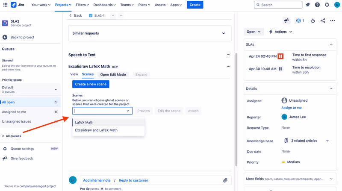342x191 pixels.
Task: Click the Search input field
Action: coord(278,5)
